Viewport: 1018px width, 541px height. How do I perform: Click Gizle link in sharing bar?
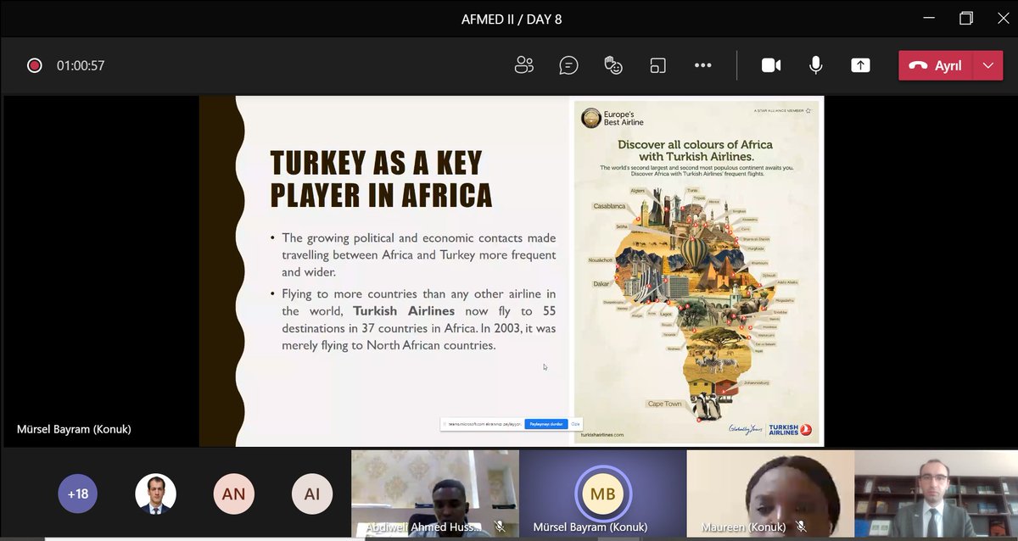point(575,424)
